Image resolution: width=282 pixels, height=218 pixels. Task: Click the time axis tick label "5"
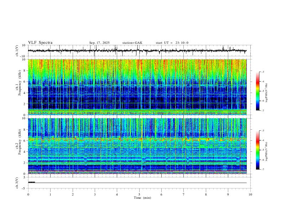coord(139,194)
